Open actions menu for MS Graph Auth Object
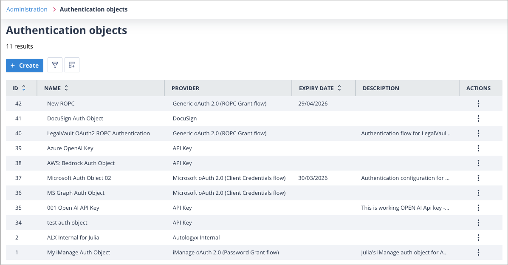 click(478, 193)
